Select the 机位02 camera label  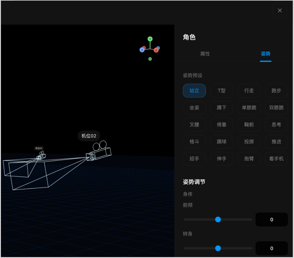pyautogui.click(x=89, y=136)
